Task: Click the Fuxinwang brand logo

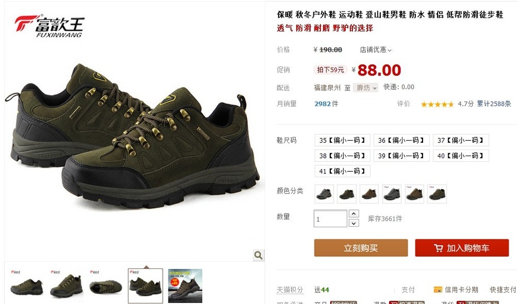Action: click(49, 26)
